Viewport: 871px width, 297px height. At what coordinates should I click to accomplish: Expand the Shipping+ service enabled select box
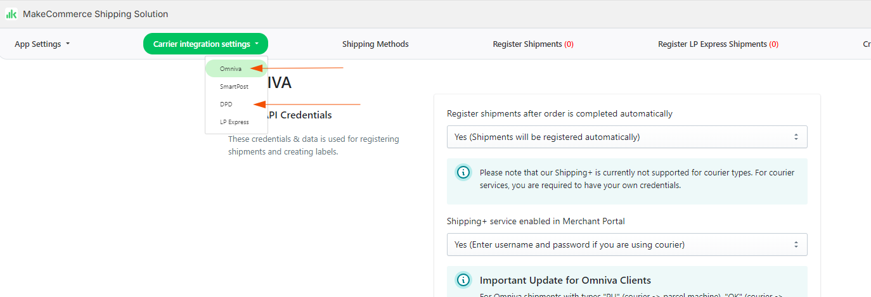627,244
